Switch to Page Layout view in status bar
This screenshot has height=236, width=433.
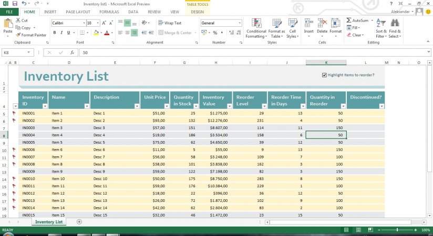click(x=358, y=230)
